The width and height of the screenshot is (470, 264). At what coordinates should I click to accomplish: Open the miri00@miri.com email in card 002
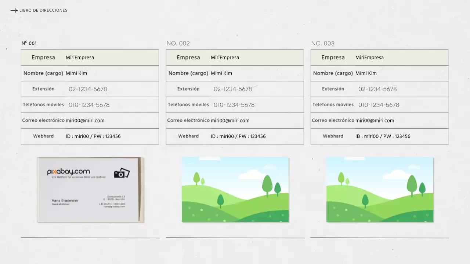point(230,121)
